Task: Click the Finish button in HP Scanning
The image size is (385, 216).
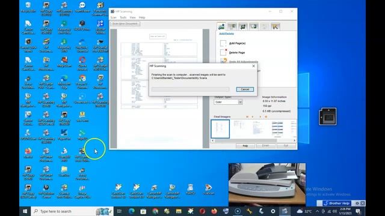Action: [x=265, y=146]
